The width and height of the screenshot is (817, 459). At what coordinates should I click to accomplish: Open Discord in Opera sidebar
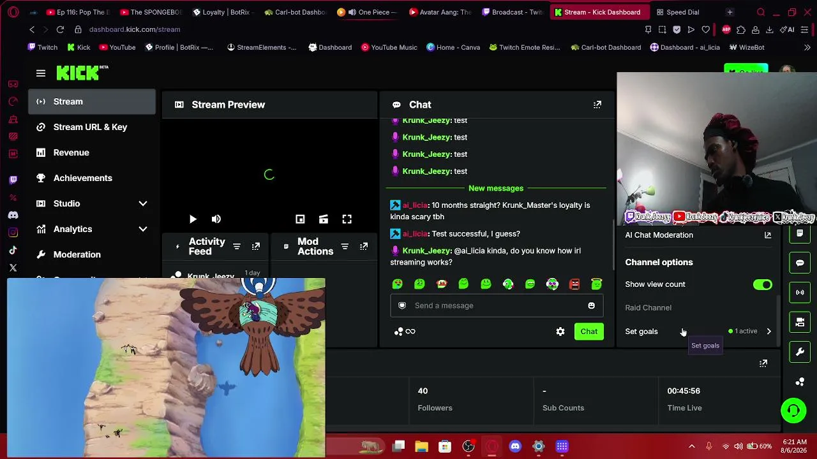click(x=13, y=215)
